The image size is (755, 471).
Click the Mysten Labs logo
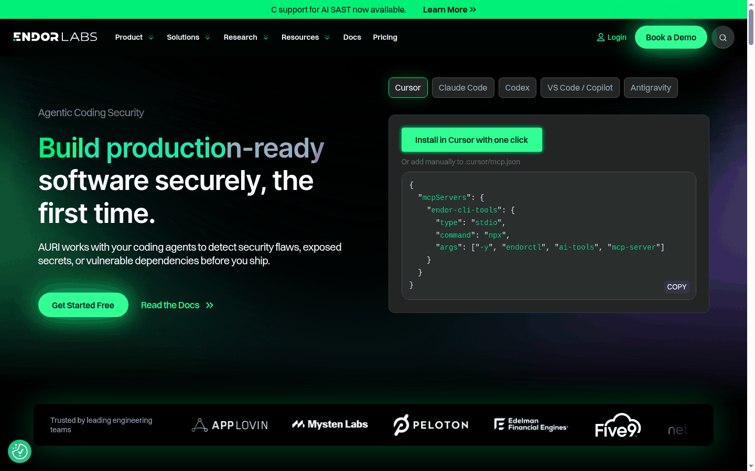click(x=330, y=424)
